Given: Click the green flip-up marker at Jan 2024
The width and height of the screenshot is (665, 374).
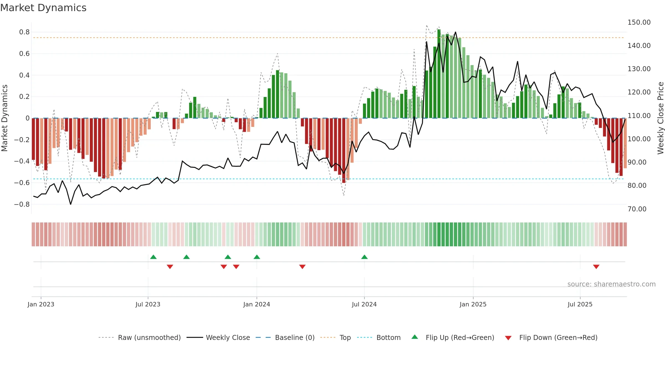Looking at the screenshot, I should [257, 257].
